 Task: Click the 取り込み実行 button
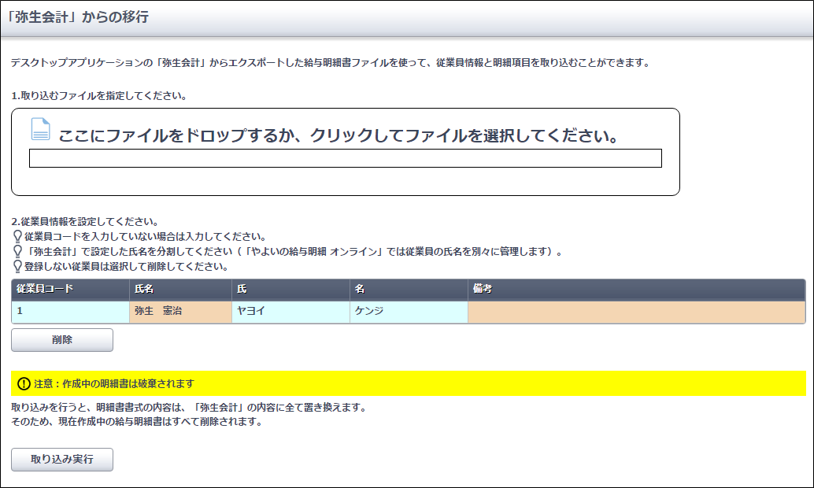pos(62,460)
